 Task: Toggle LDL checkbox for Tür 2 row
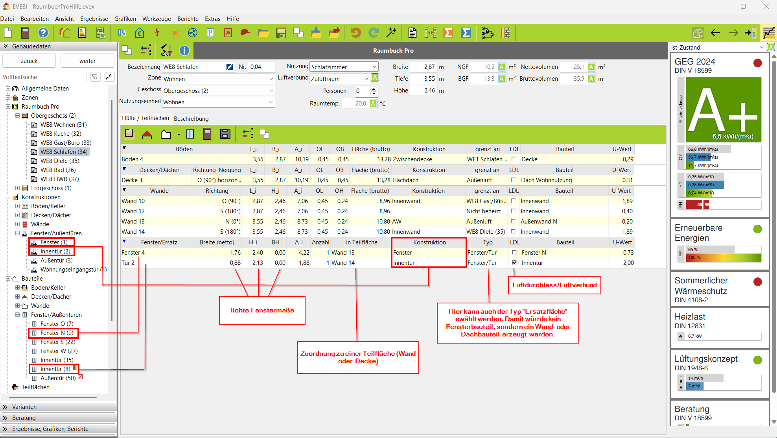coord(514,262)
